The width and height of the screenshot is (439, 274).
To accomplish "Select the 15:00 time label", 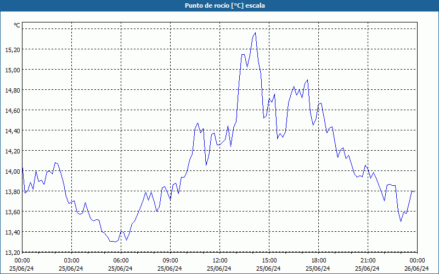I will pos(269,260).
